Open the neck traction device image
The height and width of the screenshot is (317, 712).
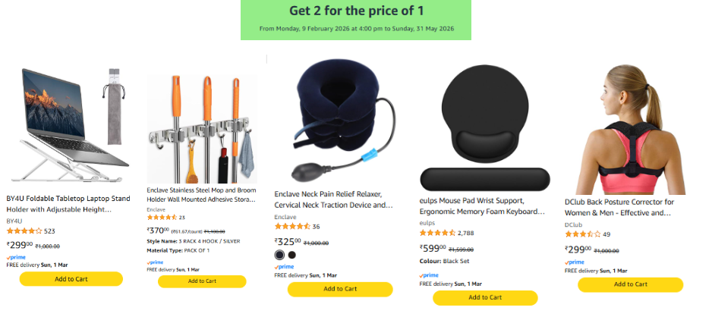point(342,121)
